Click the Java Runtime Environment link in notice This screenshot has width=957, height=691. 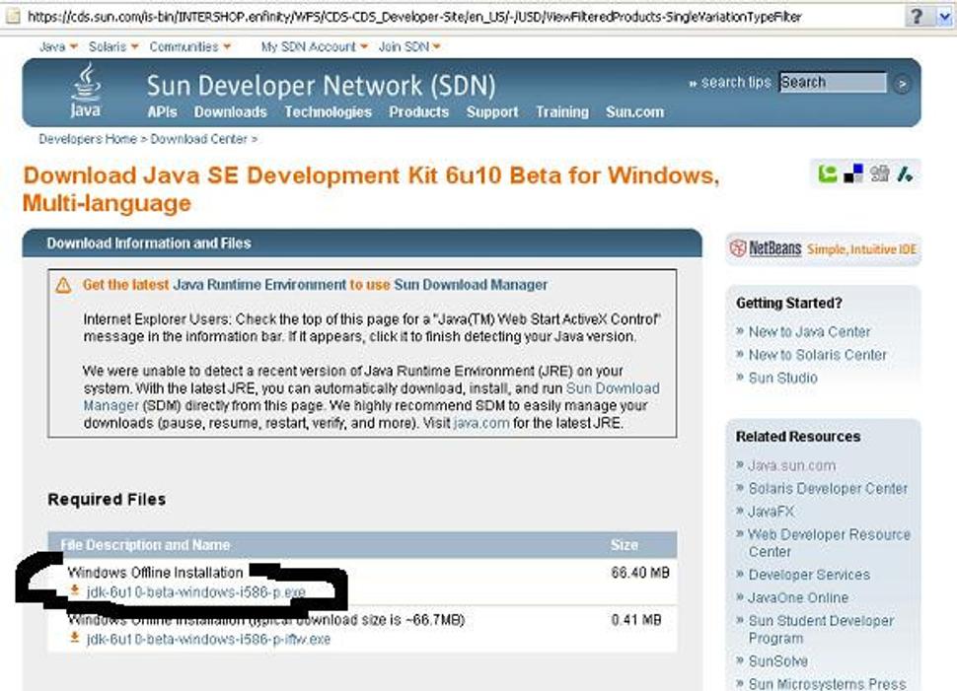tap(259, 285)
